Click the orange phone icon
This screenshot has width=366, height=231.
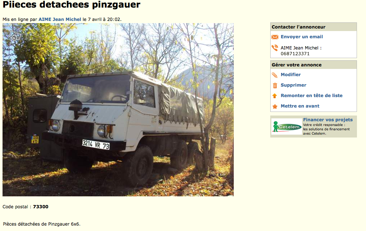[275, 48]
